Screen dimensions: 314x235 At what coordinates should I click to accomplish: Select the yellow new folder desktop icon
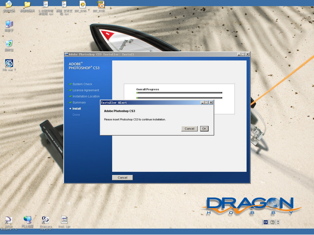(x=27, y=7)
